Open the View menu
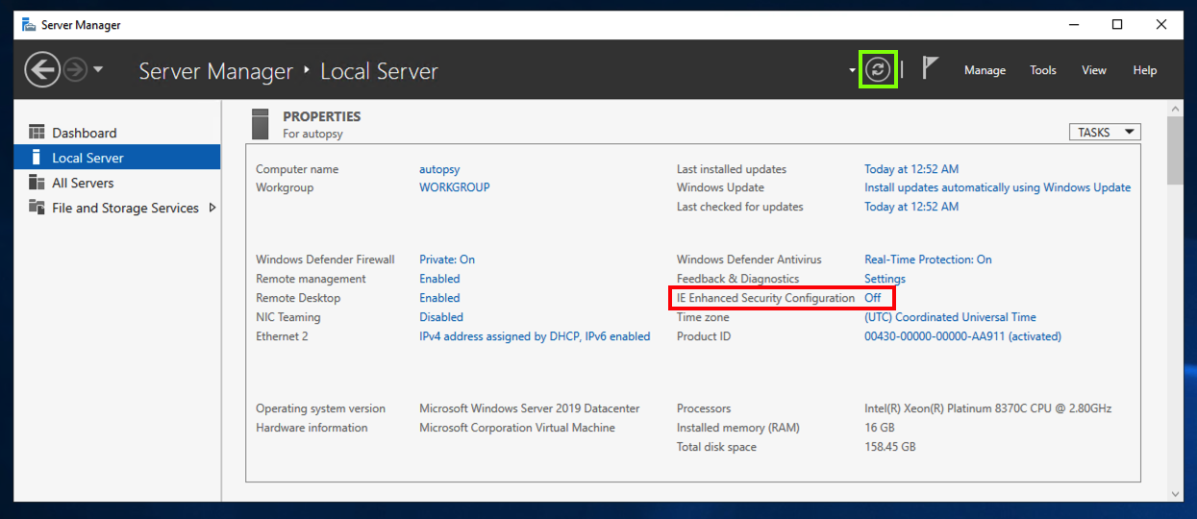Screen dimensions: 1197x519 1094,70
